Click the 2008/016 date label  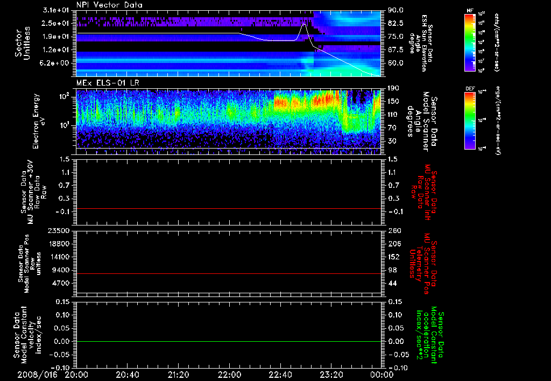pos(37,375)
